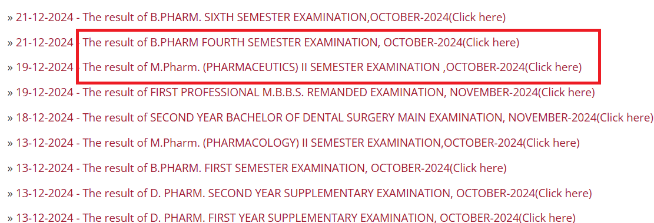Click 'Click here' for B.PHARM Fourth Semester

pyautogui.click(x=491, y=42)
